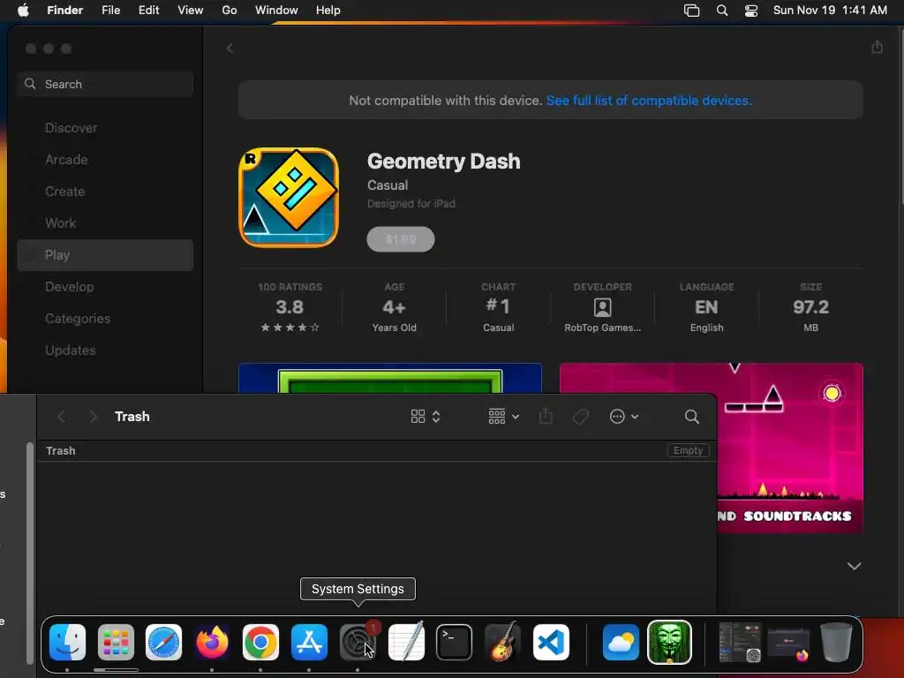This screenshot has height=678, width=904.
Task: Expand the description chevron below the screenshots
Action: click(x=854, y=566)
